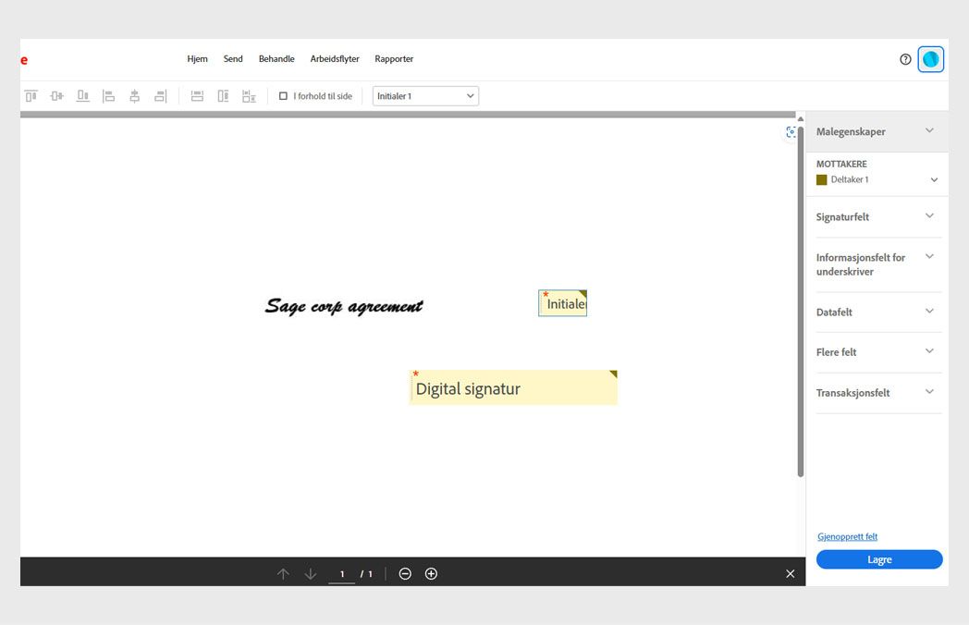969x625 pixels.
Task: Collapse the Malegenskaper panel
Action: tap(929, 130)
